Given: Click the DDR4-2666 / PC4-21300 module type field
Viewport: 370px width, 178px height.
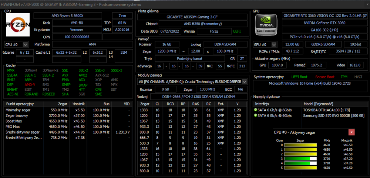Looking at the screenshot, I should [199, 97].
